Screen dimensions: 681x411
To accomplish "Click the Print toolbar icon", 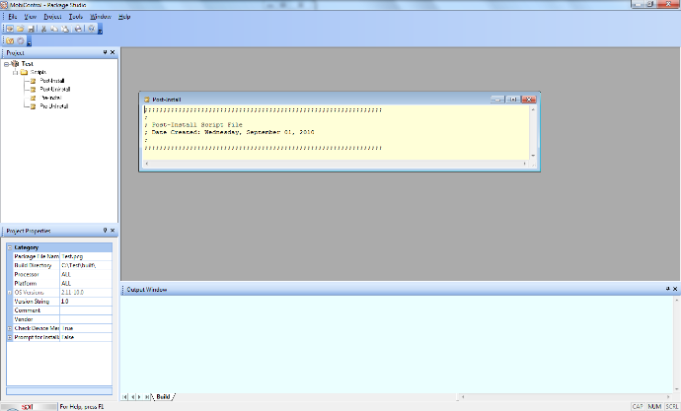I will pyautogui.click(x=78, y=29).
